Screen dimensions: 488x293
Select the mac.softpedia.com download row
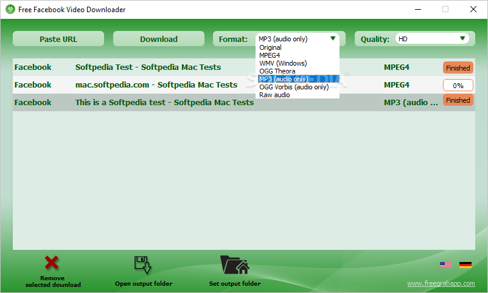click(243, 85)
